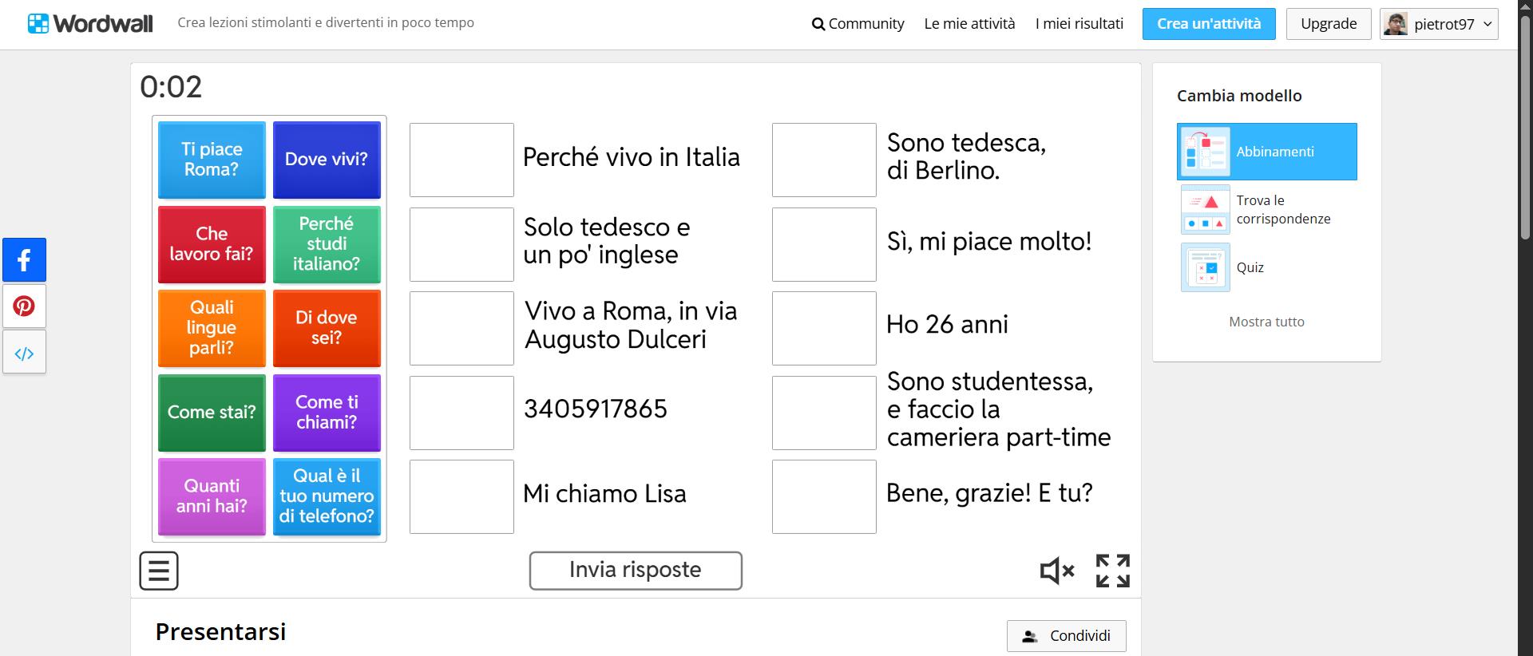Select the Quiz template icon
The image size is (1533, 656).
1205,267
